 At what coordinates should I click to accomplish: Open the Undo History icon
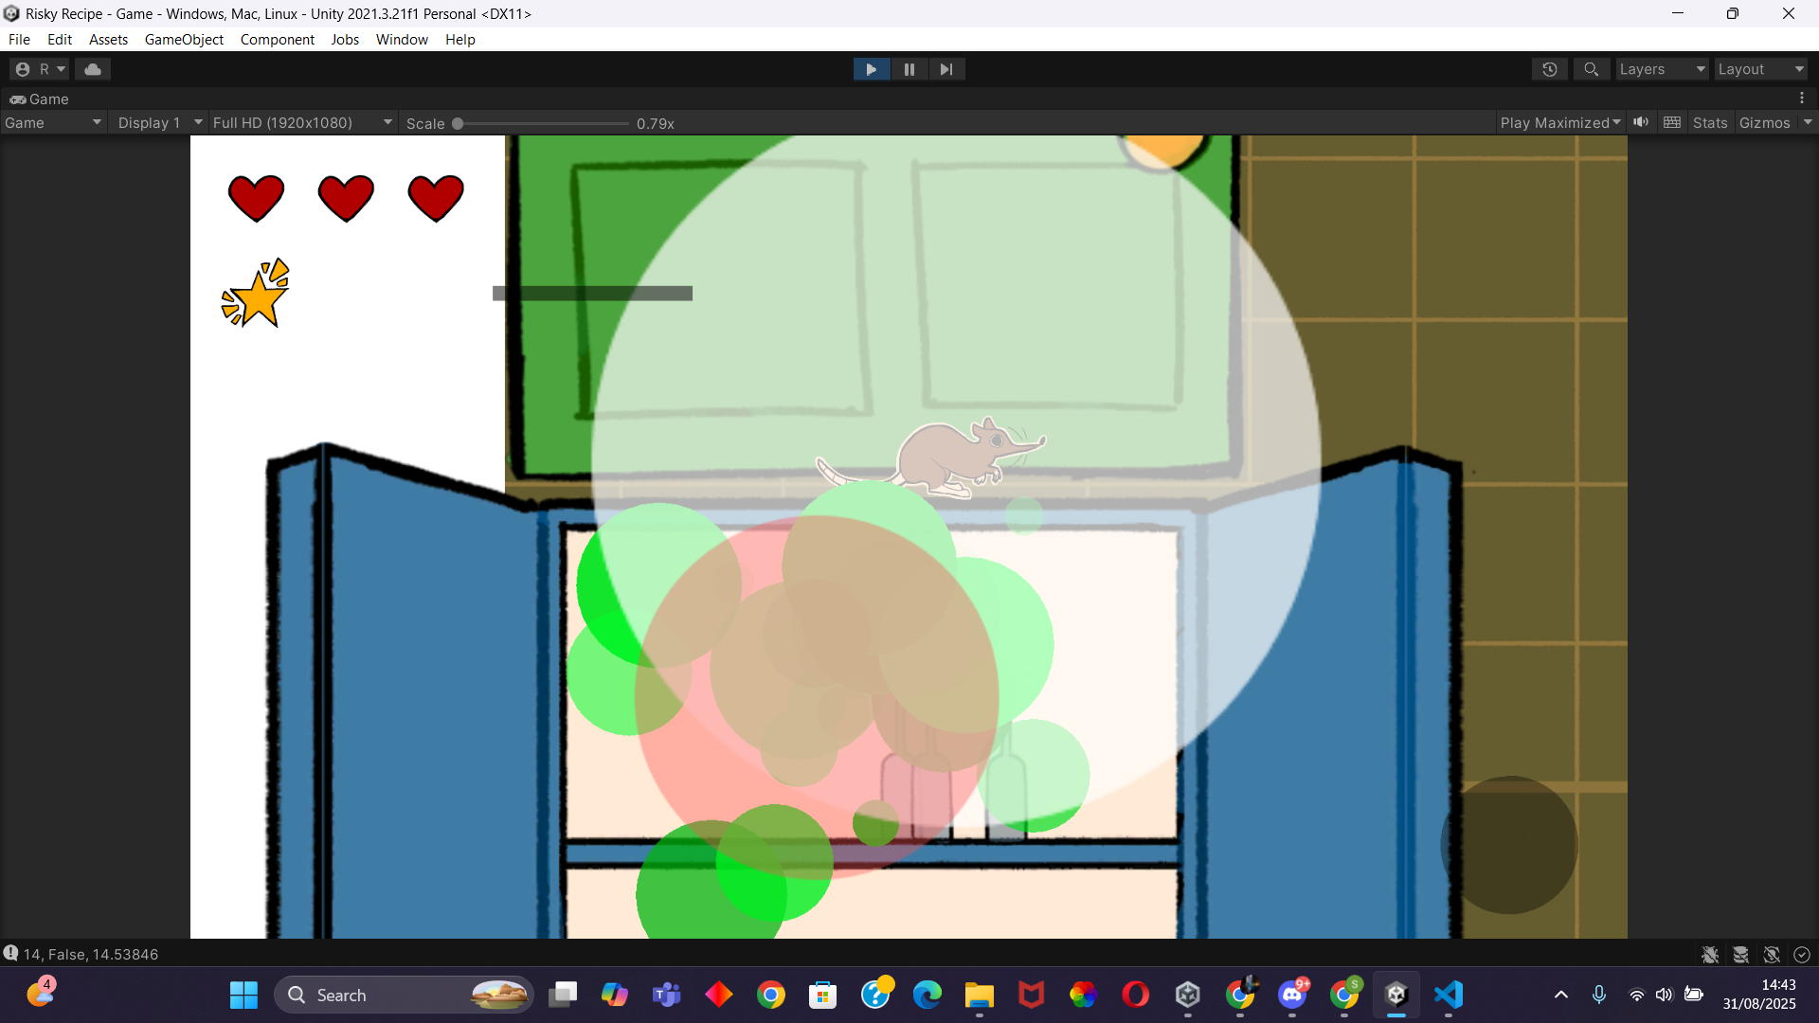coord(1550,69)
